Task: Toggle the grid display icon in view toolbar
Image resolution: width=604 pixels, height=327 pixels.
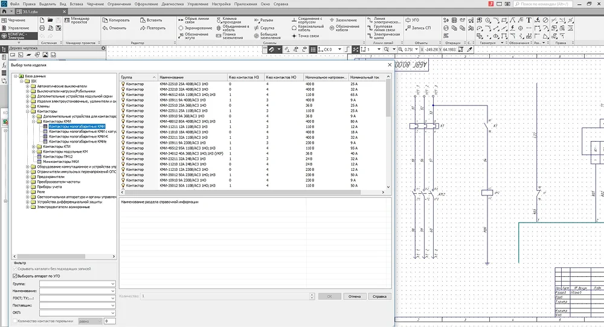Action: click(x=313, y=49)
